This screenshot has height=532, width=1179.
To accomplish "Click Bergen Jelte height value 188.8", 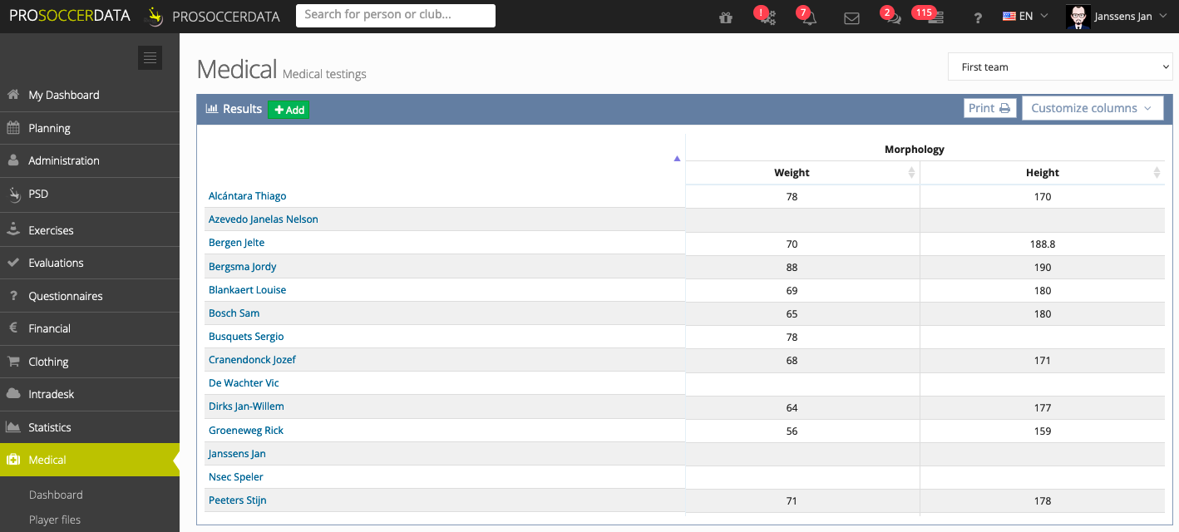I will click(1043, 244).
